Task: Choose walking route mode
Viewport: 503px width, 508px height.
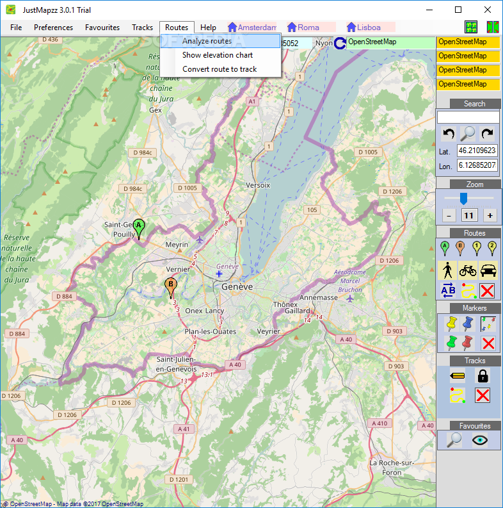Action: click(x=447, y=270)
